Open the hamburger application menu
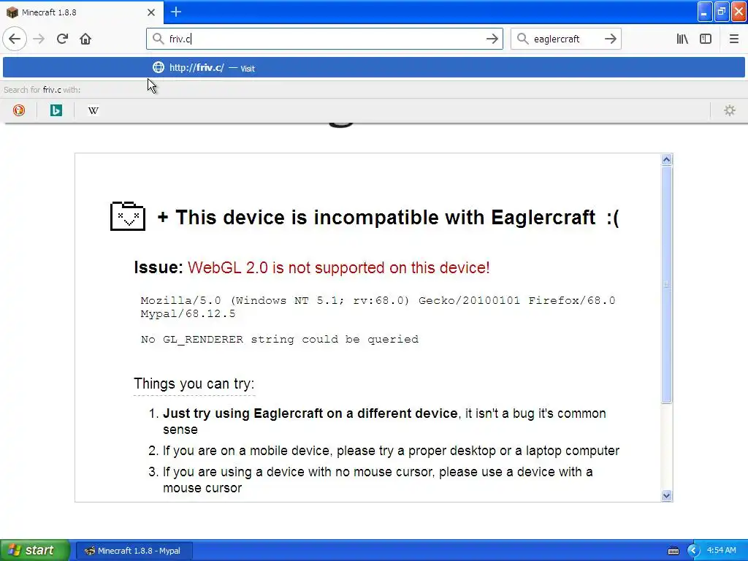The image size is (748, 561). click(733, 39)
